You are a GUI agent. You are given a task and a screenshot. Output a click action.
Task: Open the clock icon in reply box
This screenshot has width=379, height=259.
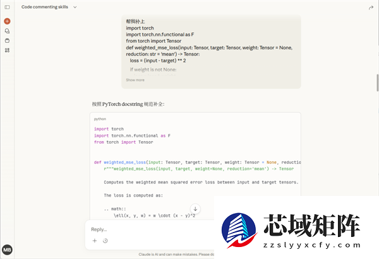click(x=105, y=241)
